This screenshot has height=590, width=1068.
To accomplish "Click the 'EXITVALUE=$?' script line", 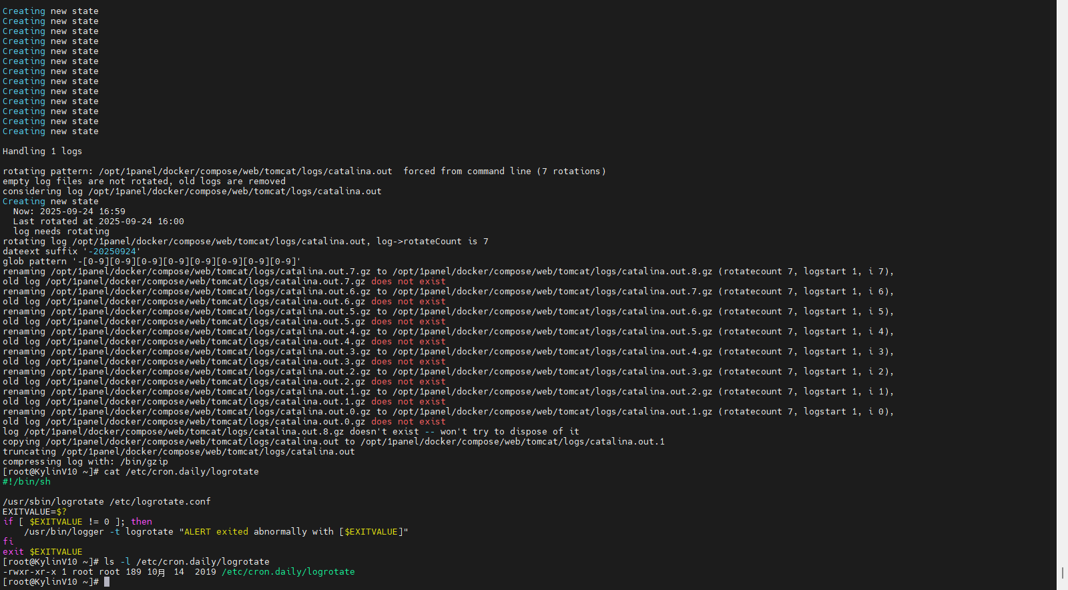I will coord(35,512).
